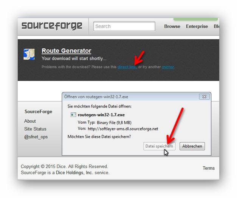The height and width of the screenshot is (198, 237).
Task: Click the download dialog title bar
Action: click(131, 97)
